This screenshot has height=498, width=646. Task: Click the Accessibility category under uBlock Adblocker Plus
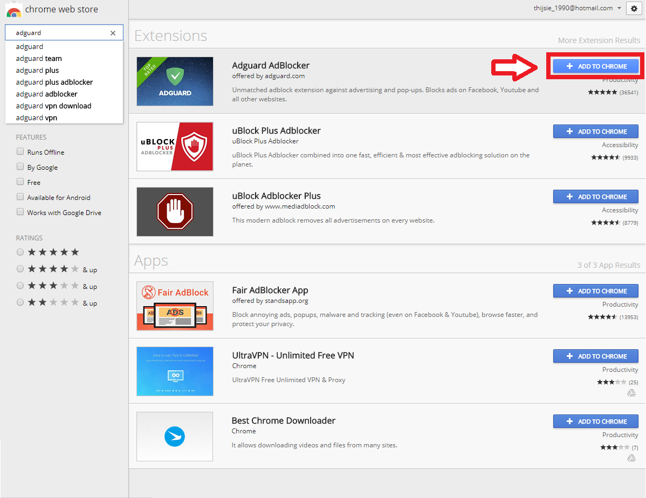click(x=620, y=210)
